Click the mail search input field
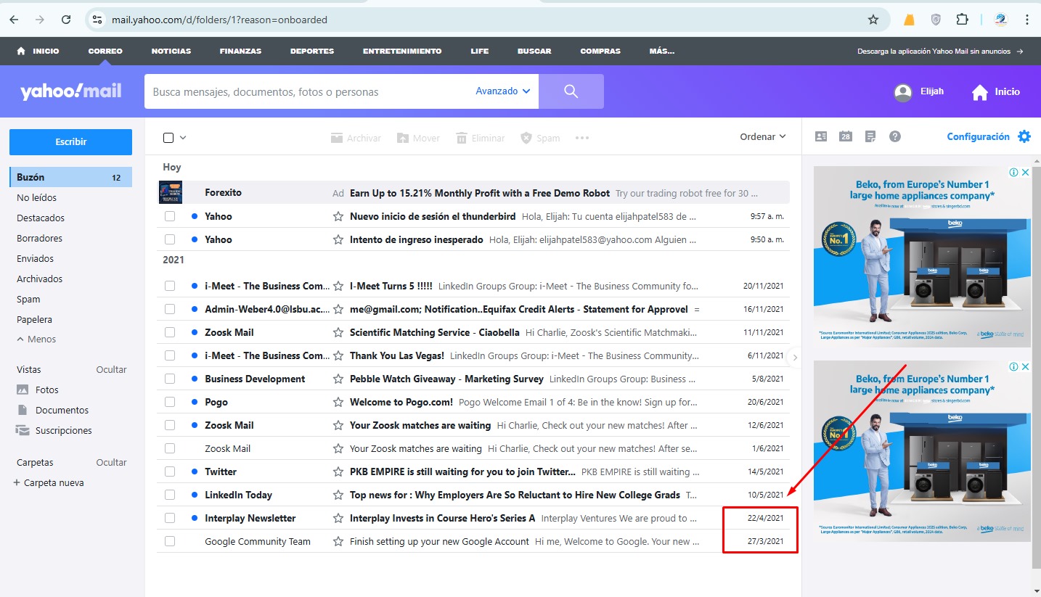Image resolution: width=1041 pixels, height=597 pixels. point(309,92)
